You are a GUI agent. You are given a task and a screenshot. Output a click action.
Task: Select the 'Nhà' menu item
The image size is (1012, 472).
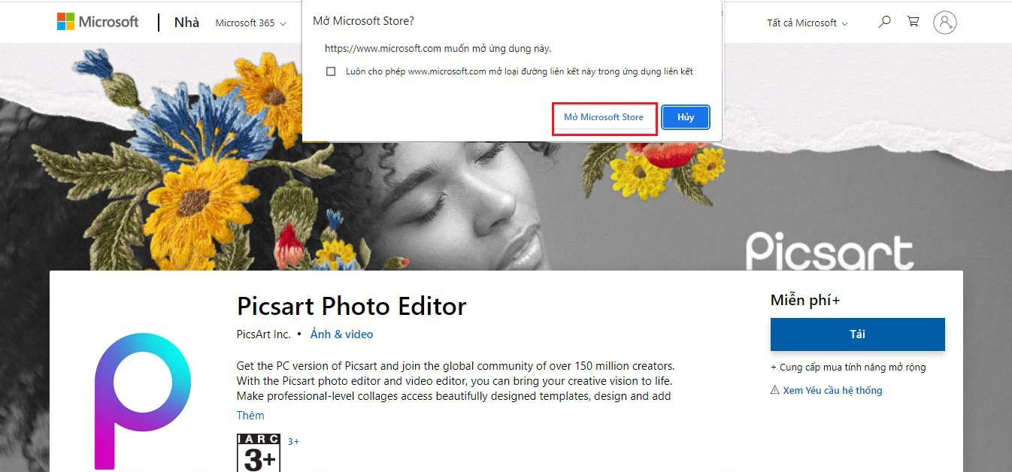(x=186, y=23)
